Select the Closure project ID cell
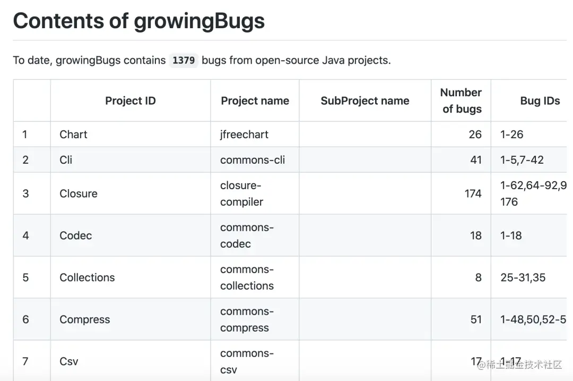This screenshot has width=573, height=381. click(131, 193)
